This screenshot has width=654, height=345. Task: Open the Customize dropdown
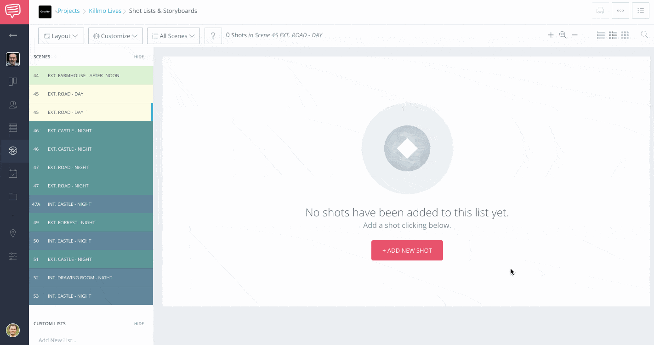(115, 35)
